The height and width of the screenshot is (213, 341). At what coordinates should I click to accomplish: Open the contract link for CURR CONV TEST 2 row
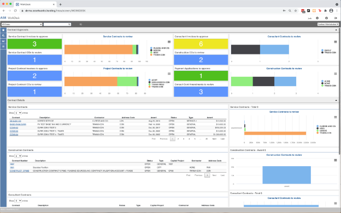coord(14,128)
